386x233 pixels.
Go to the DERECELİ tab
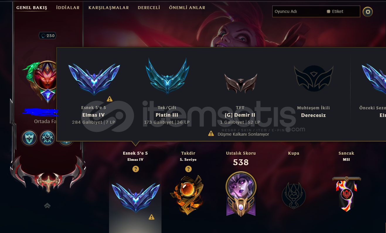click(x=149, y=8)
